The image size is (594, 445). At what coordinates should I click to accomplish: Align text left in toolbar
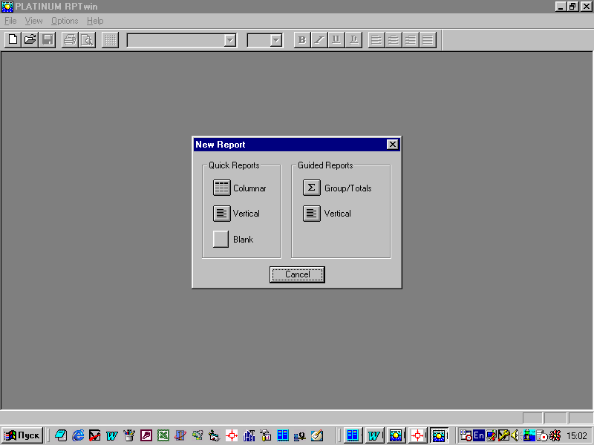pos(376,40)
